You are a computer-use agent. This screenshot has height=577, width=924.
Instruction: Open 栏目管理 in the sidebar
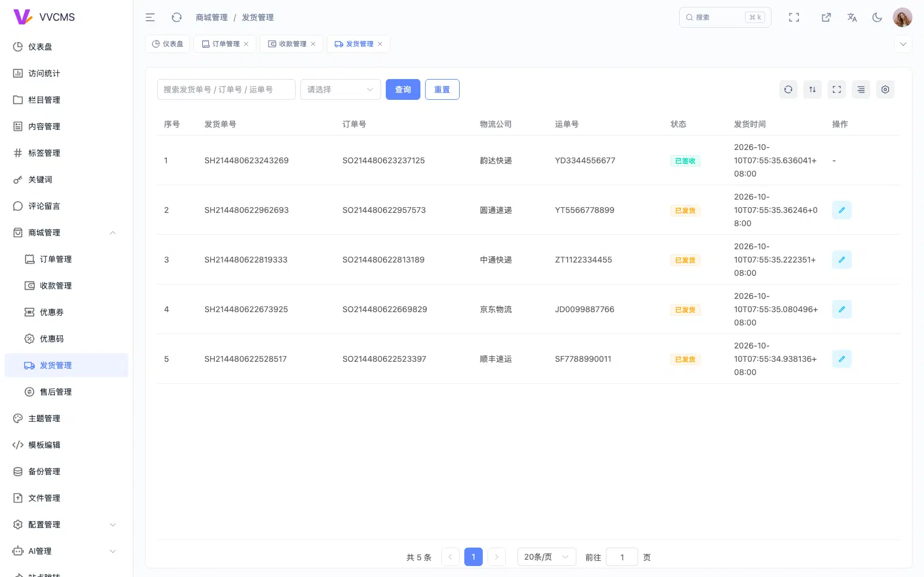[x=66, y=100]
